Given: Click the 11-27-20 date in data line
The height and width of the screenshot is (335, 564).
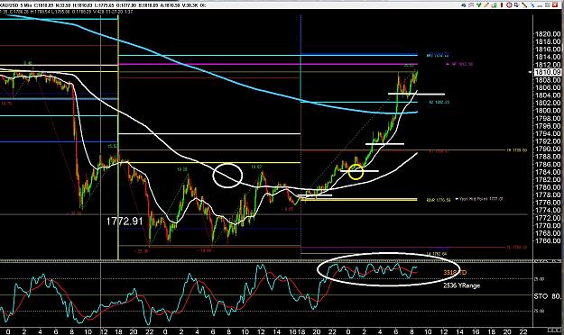Looking at the screenshot, I should (x=116, y=12).
